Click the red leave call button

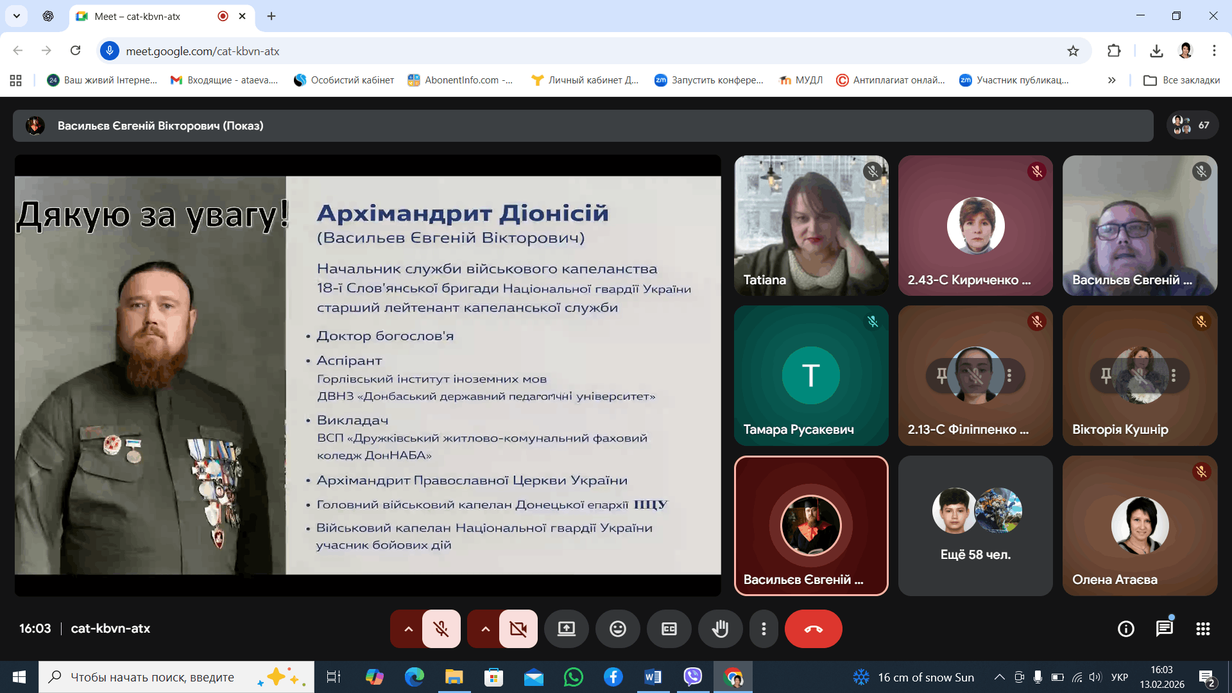(813, 629)
